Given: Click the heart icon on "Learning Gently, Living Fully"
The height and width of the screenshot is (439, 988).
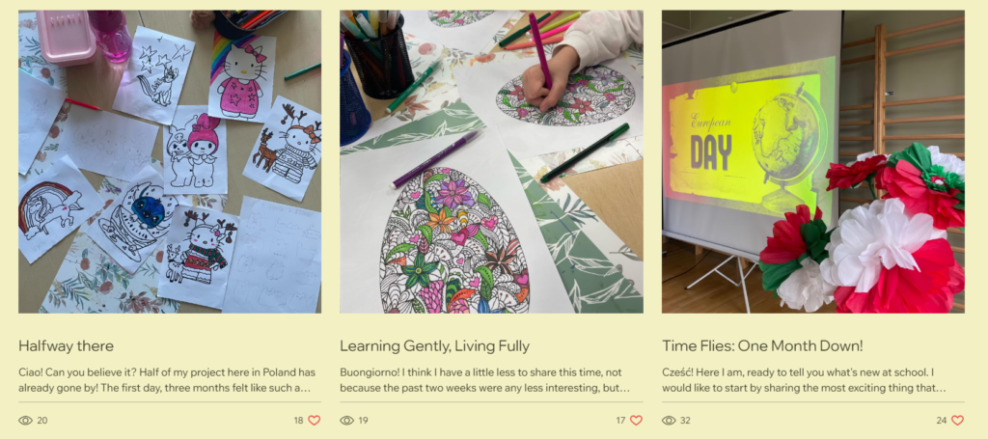Looking at the screenshot, I should pyautogui.click(x=636, y=420).
